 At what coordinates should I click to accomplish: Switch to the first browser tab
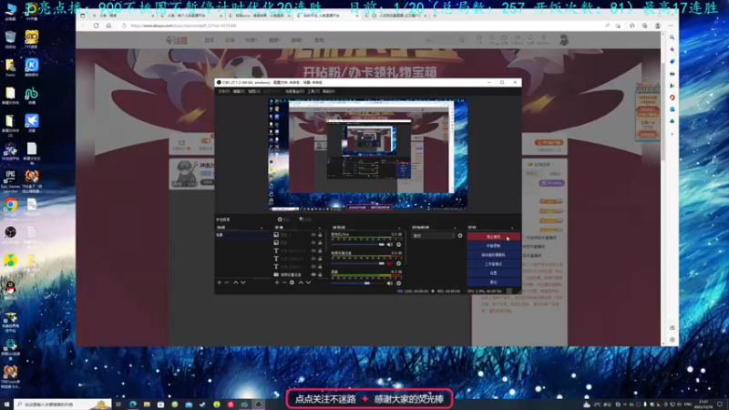123,15
